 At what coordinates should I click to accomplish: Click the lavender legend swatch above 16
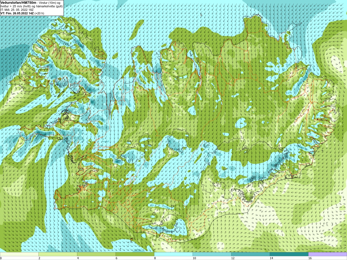tap(328, 254)
